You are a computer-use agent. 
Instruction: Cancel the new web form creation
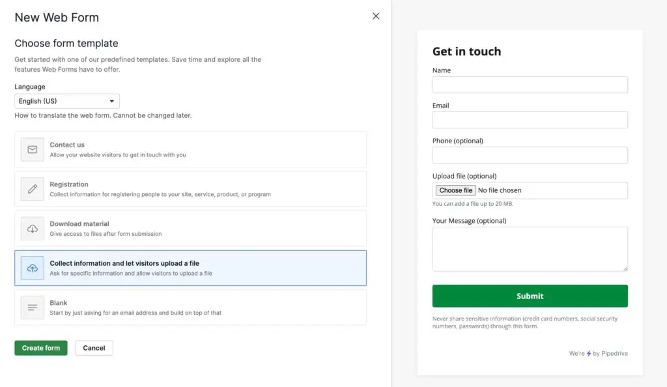click(94, 347)
